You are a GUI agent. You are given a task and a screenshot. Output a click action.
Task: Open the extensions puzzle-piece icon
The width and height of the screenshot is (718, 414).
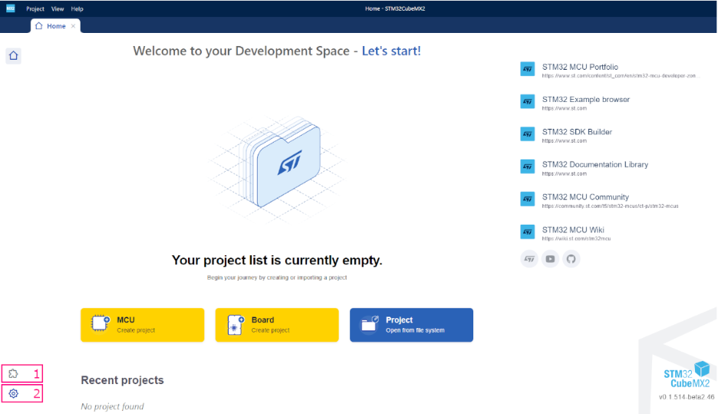13,373
